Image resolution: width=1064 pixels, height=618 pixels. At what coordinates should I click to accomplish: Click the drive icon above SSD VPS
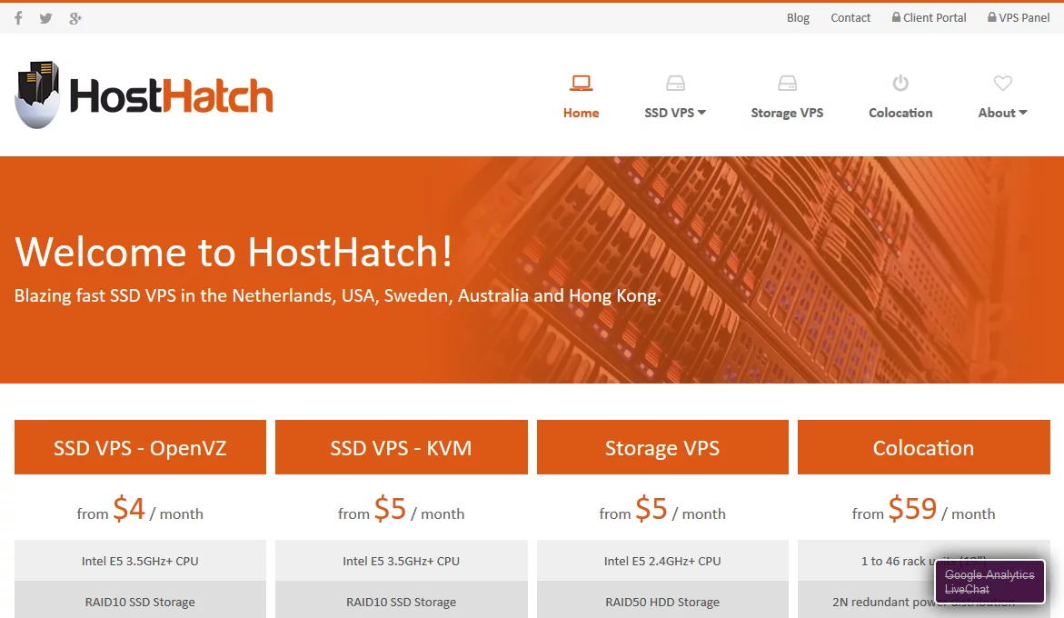pos(675,83)
